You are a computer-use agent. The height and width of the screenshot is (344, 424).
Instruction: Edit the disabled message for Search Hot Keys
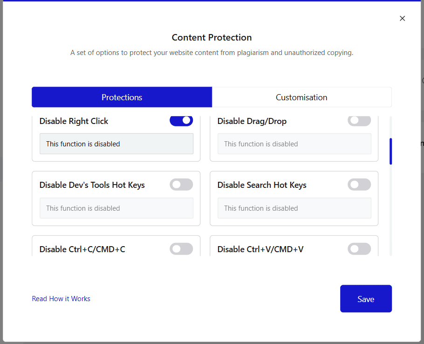click(x=294, y=208)
